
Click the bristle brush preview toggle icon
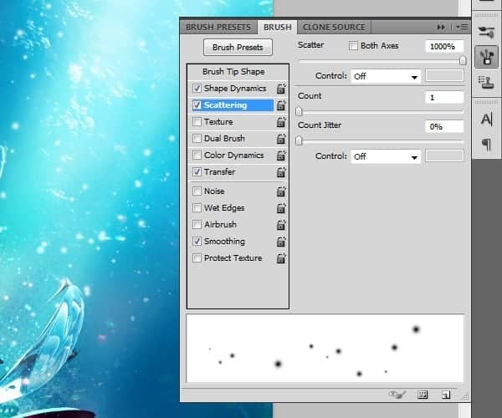tap(397, 395)
